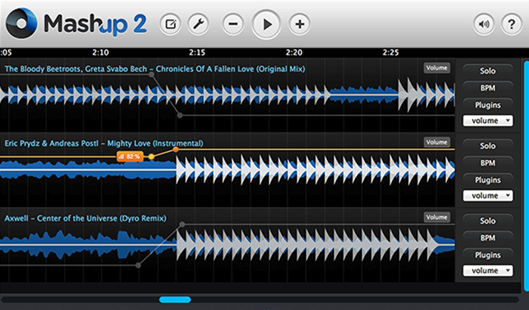529x310 pixels.
Task: Zoom in with the plus button
Action: click(x=300, y=24)
